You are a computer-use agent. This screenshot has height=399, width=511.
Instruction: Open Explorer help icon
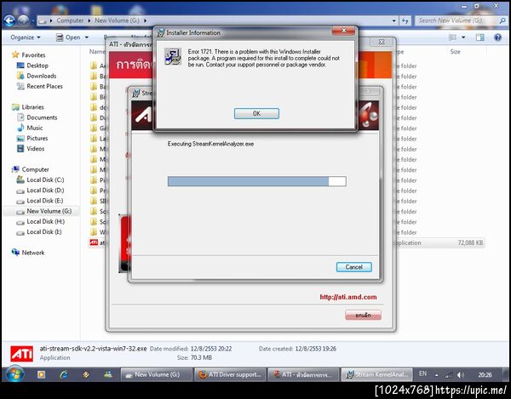tap(497, 37)
